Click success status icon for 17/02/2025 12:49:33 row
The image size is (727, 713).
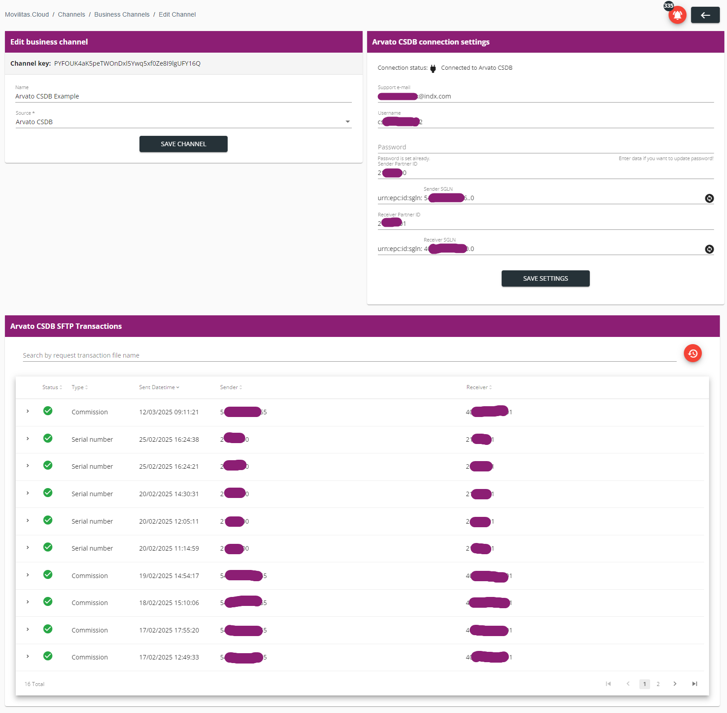point(48,656)
